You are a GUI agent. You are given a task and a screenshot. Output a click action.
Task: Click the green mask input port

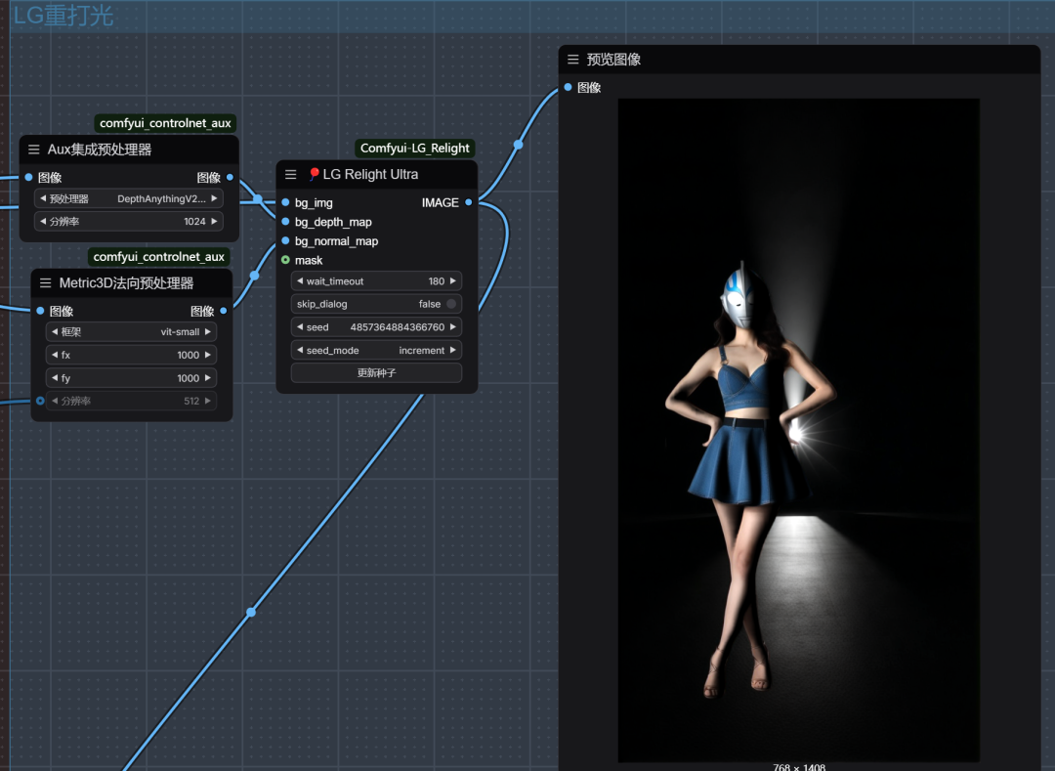(x=285, y=260)
